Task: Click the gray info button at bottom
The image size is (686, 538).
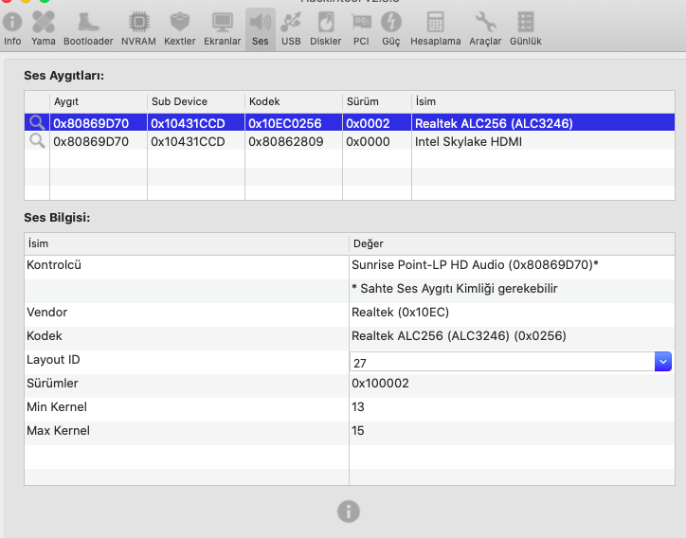Action: coord(349,511)
